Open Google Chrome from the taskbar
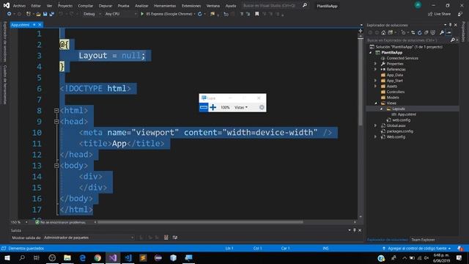 tap(97, 258)
